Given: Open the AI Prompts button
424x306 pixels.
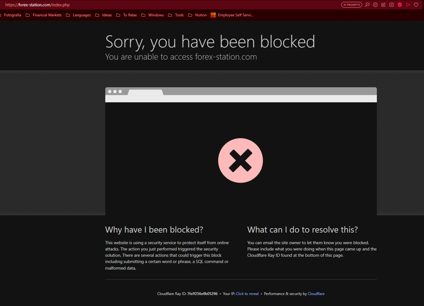Looking at the screenshot, I should 351,5.
